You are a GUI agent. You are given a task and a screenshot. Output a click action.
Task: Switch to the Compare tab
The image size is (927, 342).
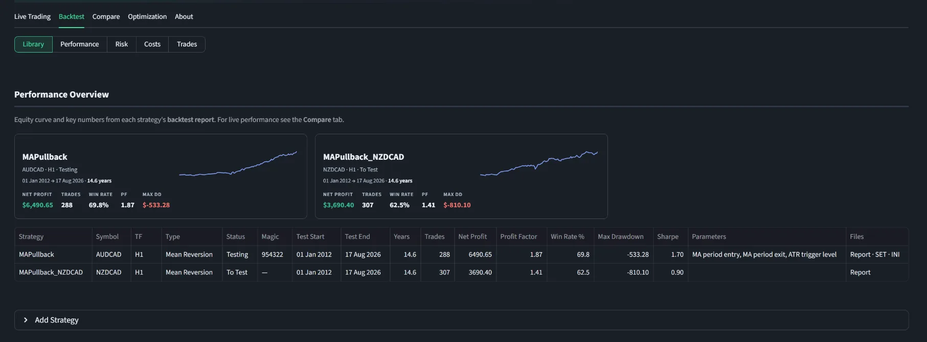tap(106, 16)
